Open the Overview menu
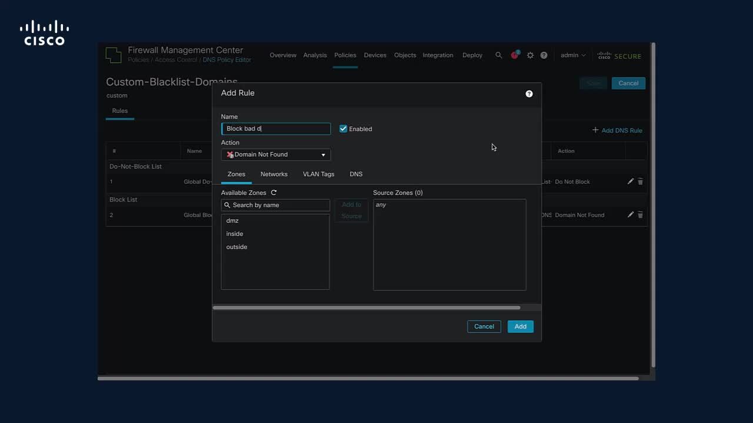This screenshot has height=423, width=753. (x=283, y=55)
